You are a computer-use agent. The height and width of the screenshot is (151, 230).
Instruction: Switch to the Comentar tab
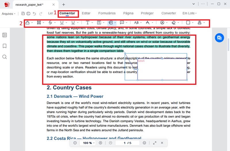[x=67, y=13]
